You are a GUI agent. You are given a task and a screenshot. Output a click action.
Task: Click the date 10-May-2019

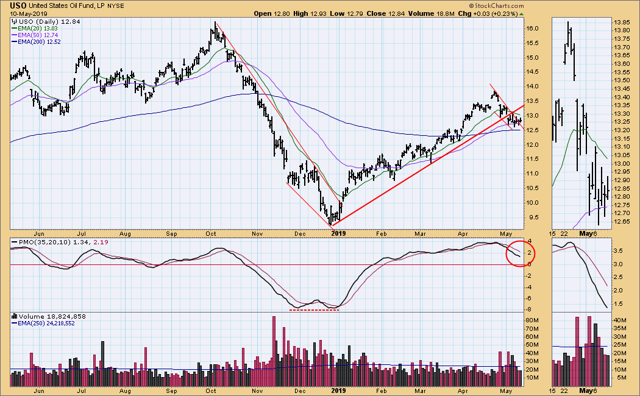pos(29,14)
